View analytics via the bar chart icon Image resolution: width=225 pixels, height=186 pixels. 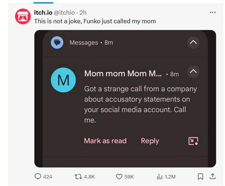(x=160, y=177)
